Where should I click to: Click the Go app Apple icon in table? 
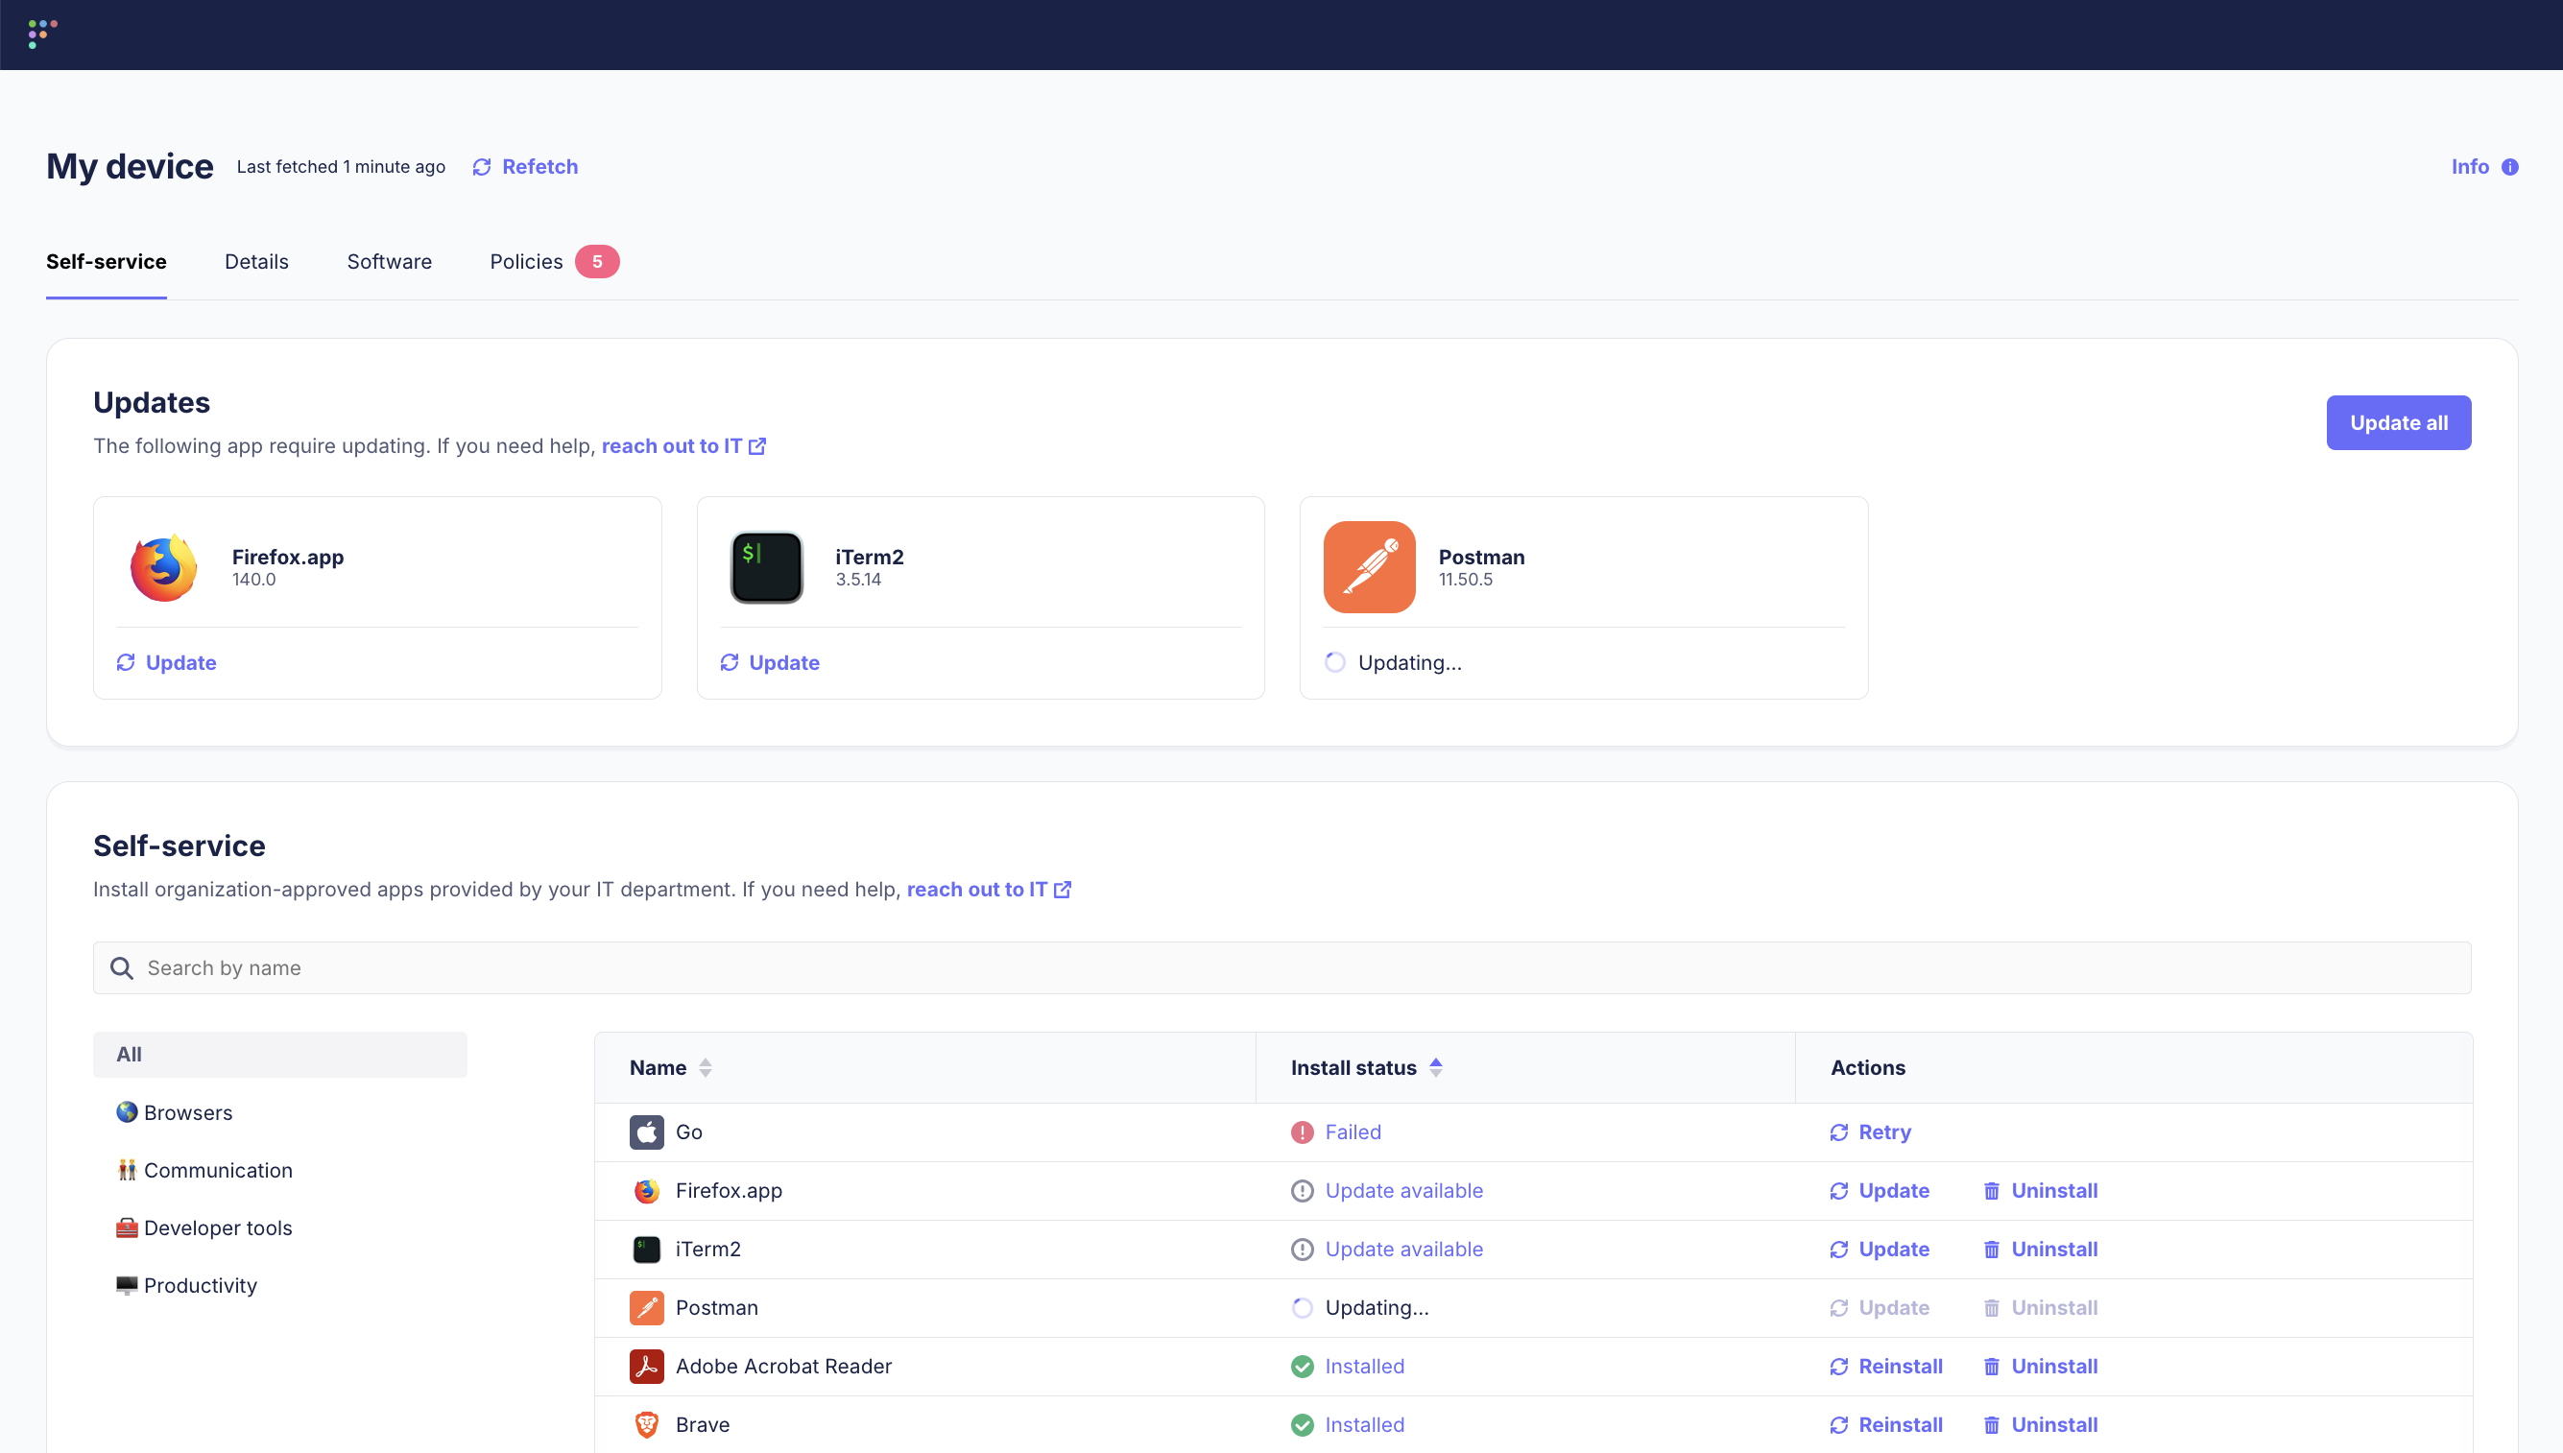pyautogui.click(x=647, y=1132)
